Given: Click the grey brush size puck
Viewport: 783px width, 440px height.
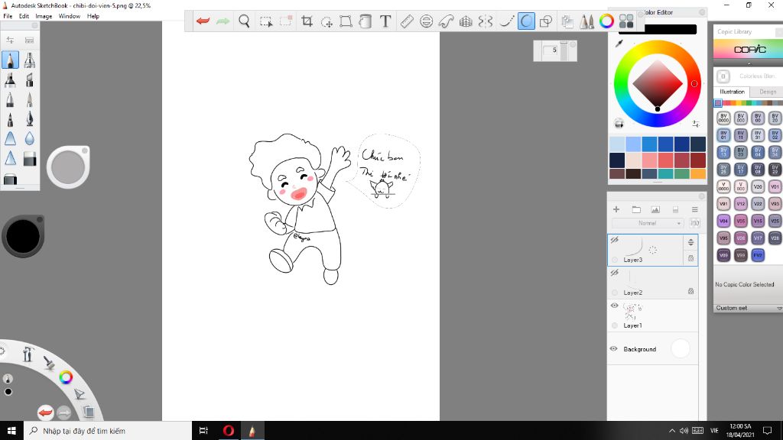Looking at the screenshot, I should pyautogui.click(x=68, y=167).
